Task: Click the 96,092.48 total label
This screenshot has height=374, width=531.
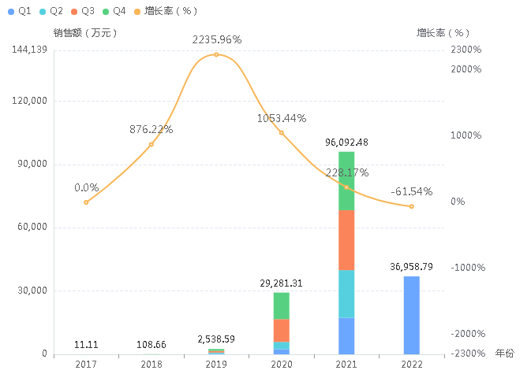Action: [346, 143]
